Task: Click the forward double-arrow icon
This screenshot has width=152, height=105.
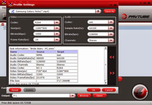Action: [x=112, y=73]
